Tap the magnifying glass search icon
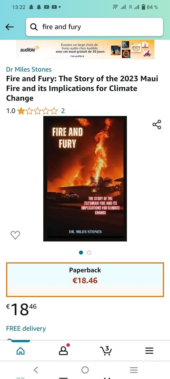 click(x=34, y=27)
